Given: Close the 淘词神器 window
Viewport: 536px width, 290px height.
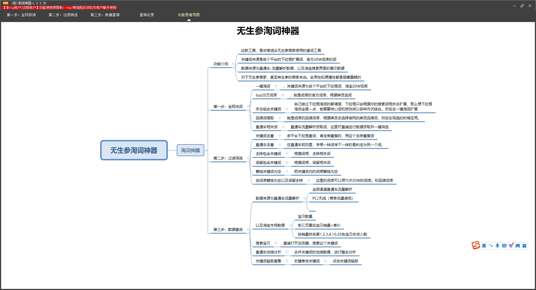Looking at the screenshot, I should click(530, 6).
